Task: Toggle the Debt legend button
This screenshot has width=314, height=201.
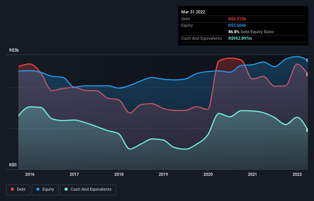Action: tap(18, 190)
